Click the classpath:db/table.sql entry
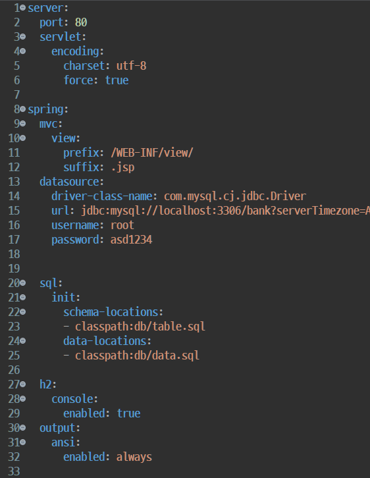370x478 pixels. [x=140, y=327]
